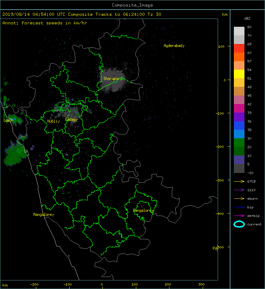Click the green echo patch off the Goa coast

[x=16, y=119]
